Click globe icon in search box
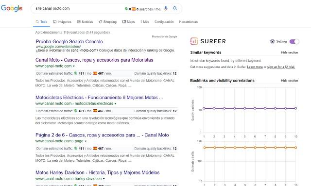This screenshot has height=186, width=311. click(126, 9)
